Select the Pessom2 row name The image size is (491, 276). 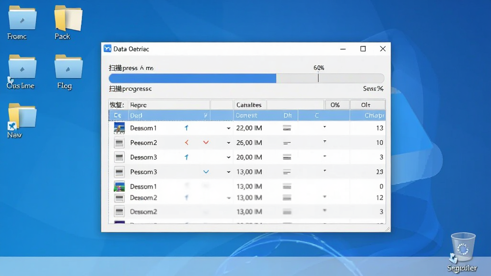pyautogui.click(x=143, y=143)
